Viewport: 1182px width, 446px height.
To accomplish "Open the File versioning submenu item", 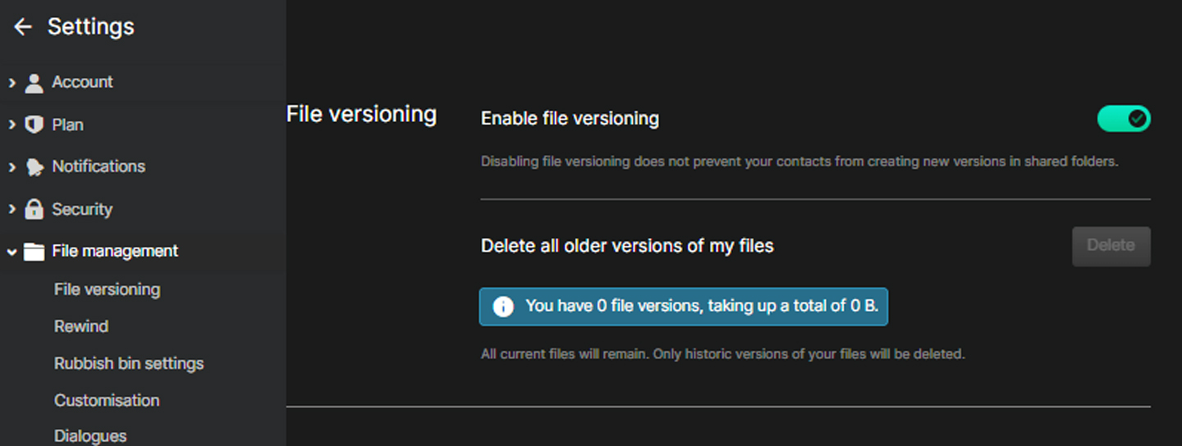I will [107, 289].
